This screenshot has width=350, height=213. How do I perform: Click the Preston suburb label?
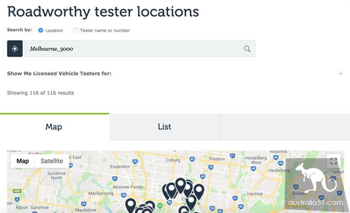[217, 159]
